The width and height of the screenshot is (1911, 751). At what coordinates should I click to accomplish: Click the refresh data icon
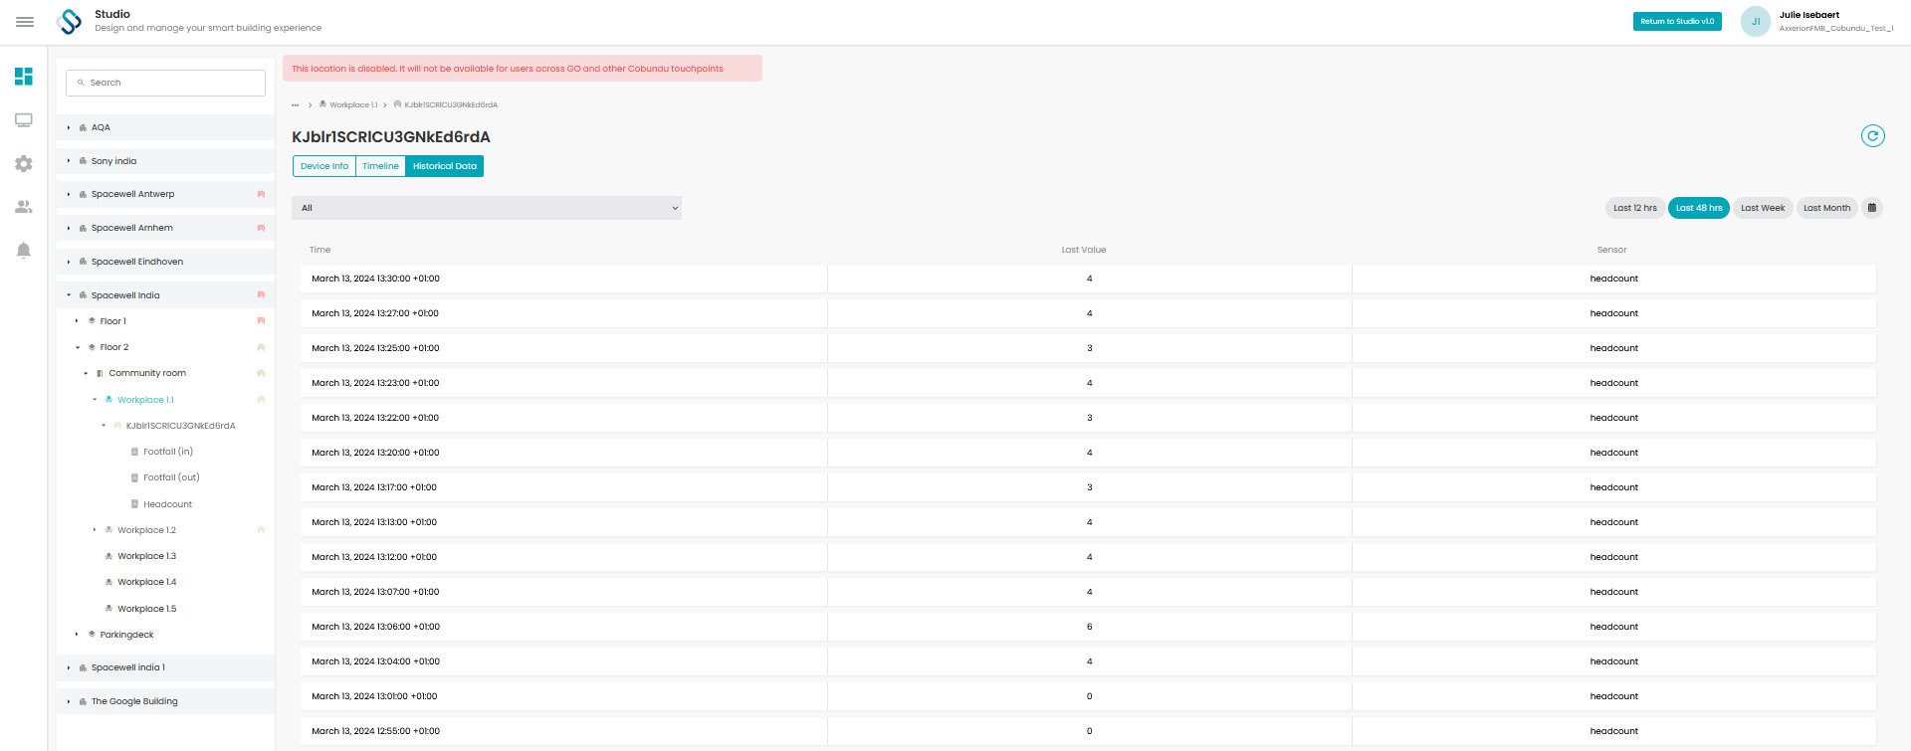click(x=1872, y=136)
